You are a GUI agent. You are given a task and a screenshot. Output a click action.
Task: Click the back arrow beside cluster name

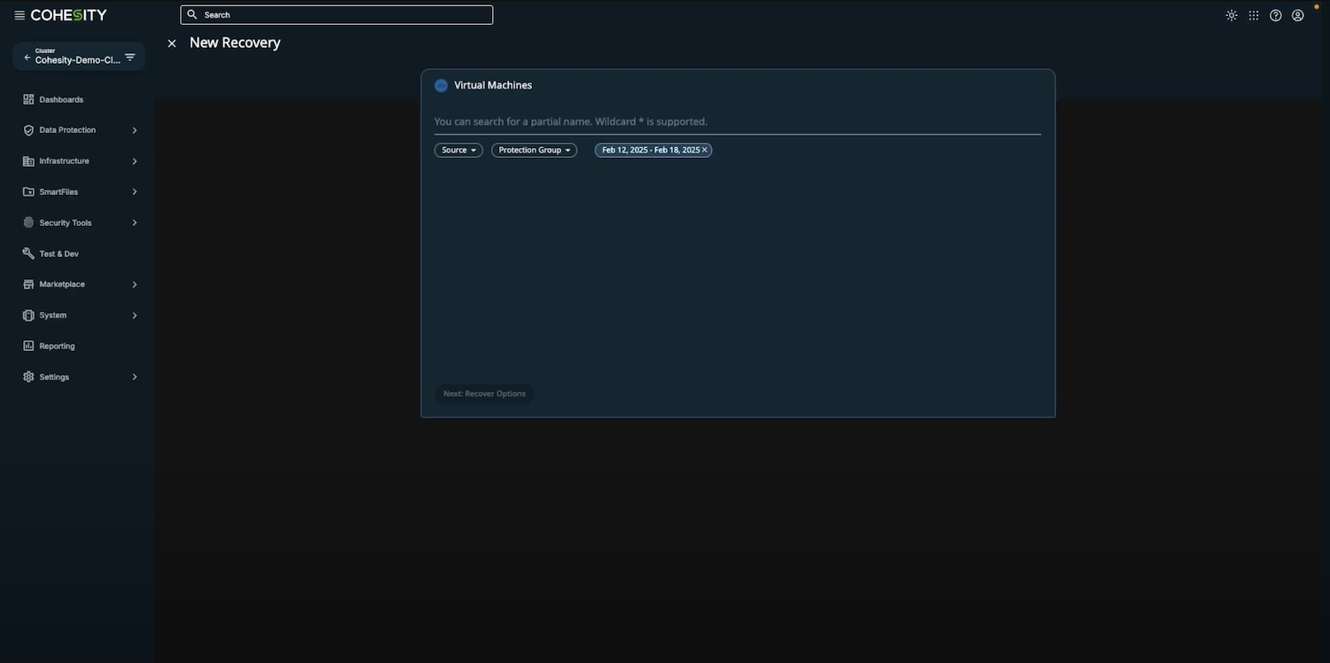[27, 58]
